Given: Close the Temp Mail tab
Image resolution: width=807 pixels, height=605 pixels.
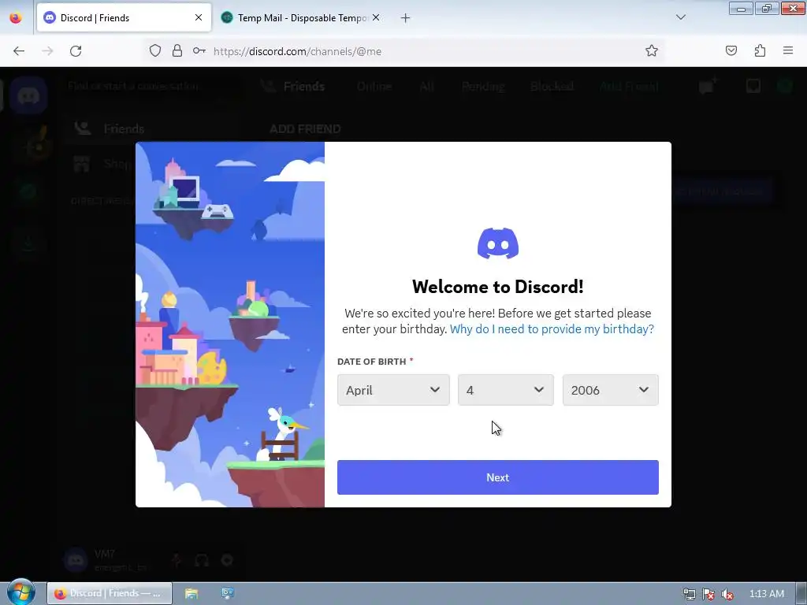Looking at the screenshot, I should pyautogui.click(x=376, y=18).
